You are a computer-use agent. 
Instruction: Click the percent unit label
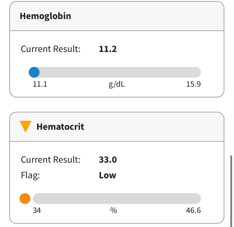pos(113,211)
